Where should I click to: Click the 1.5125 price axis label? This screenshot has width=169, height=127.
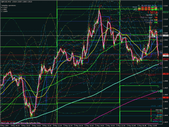click(166, 19)
